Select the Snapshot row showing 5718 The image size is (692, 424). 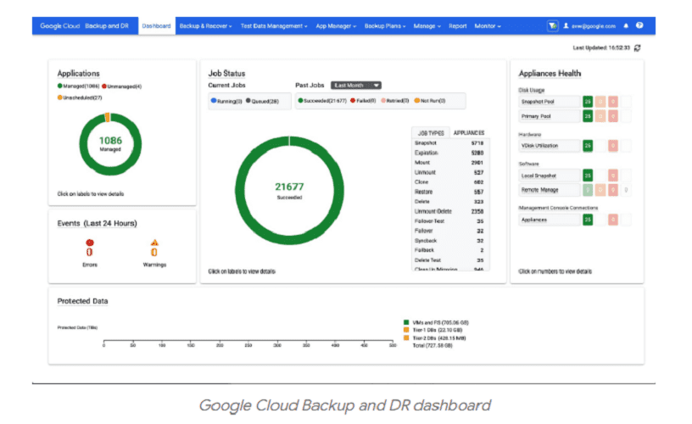449,143
